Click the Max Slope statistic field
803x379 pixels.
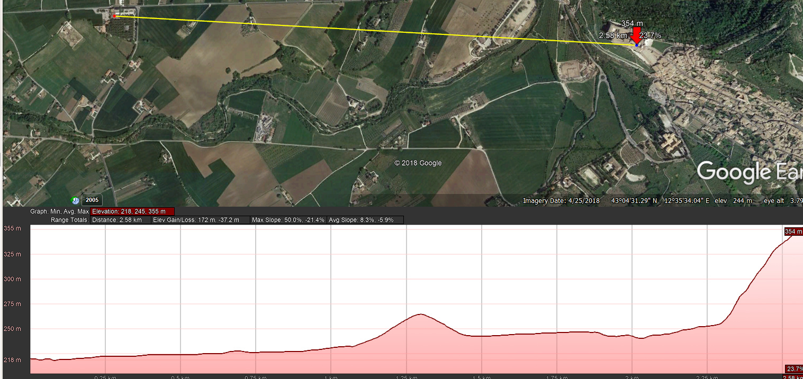[288, 220]
